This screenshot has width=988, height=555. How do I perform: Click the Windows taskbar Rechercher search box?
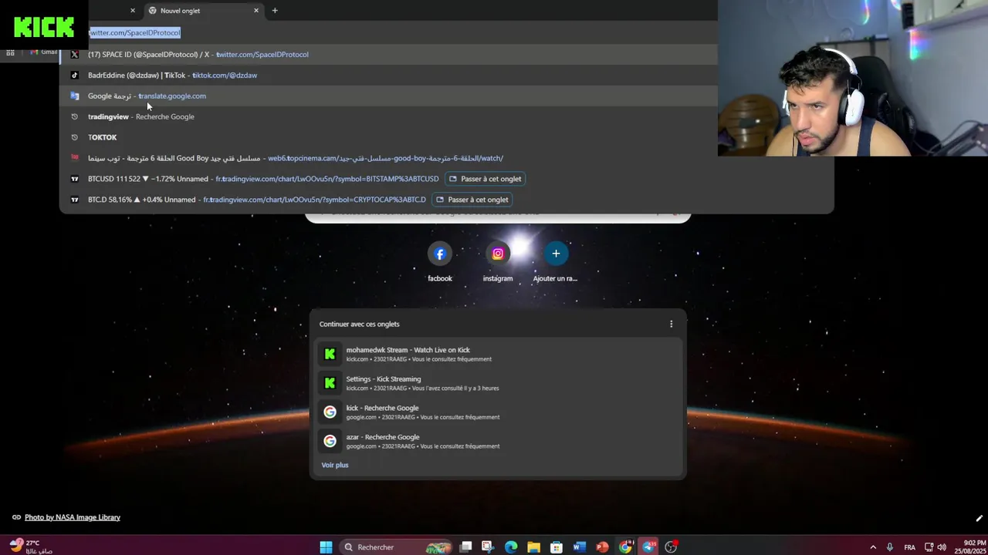[395, 547]
